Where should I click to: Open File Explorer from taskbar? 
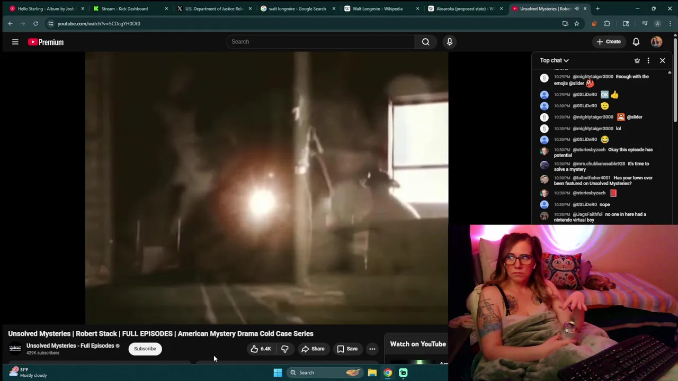(372, 373)
